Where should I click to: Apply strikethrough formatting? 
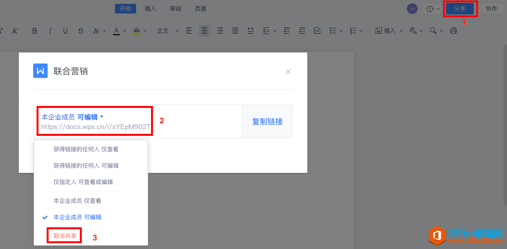pos(81,31)
